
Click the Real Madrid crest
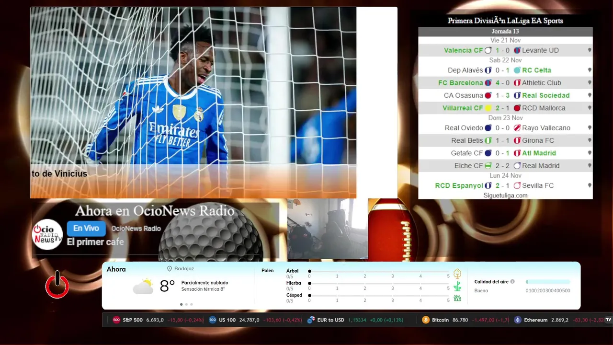pyautogui.click(x=517, y=166)
